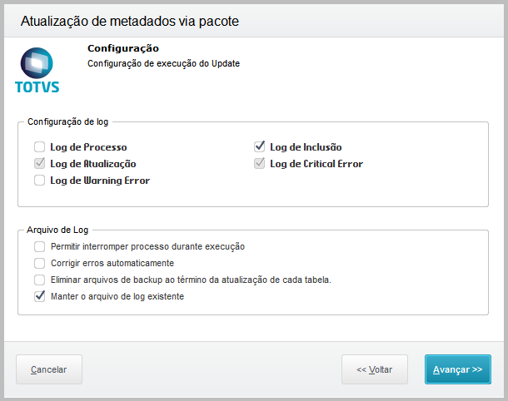
Task: Enable the Log de Processo checkbox
Action: tap(39, 147)
